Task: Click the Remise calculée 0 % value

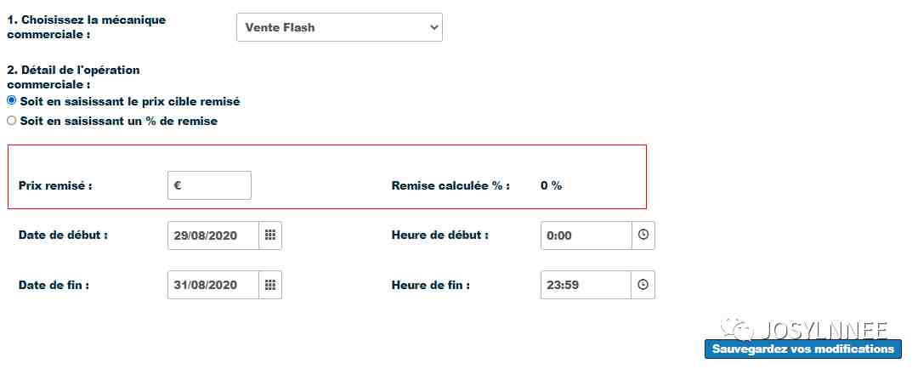Action: tap(551, 185)
